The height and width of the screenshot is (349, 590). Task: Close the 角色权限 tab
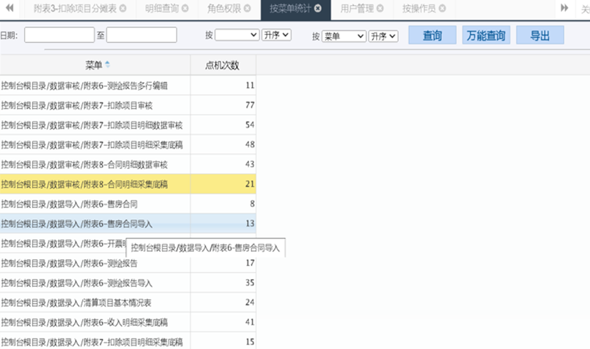(247, 8)
